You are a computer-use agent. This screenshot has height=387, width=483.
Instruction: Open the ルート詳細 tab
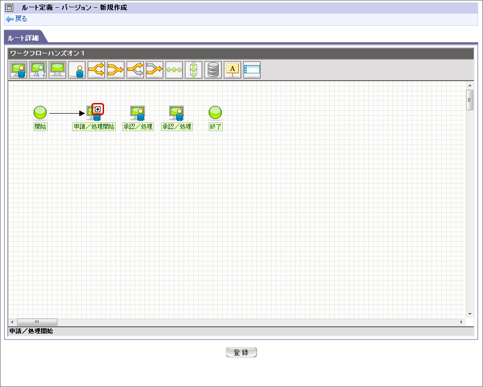point(23,38)
